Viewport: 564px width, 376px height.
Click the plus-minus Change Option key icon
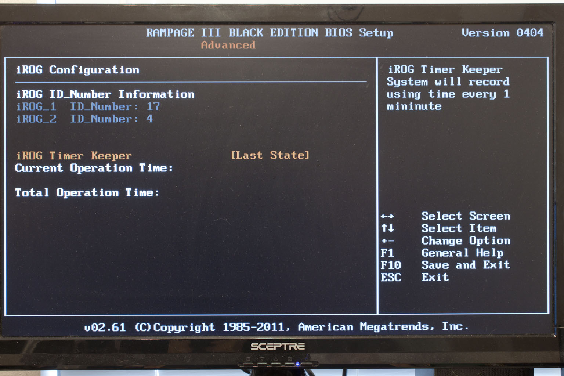[x=387, y=241]
